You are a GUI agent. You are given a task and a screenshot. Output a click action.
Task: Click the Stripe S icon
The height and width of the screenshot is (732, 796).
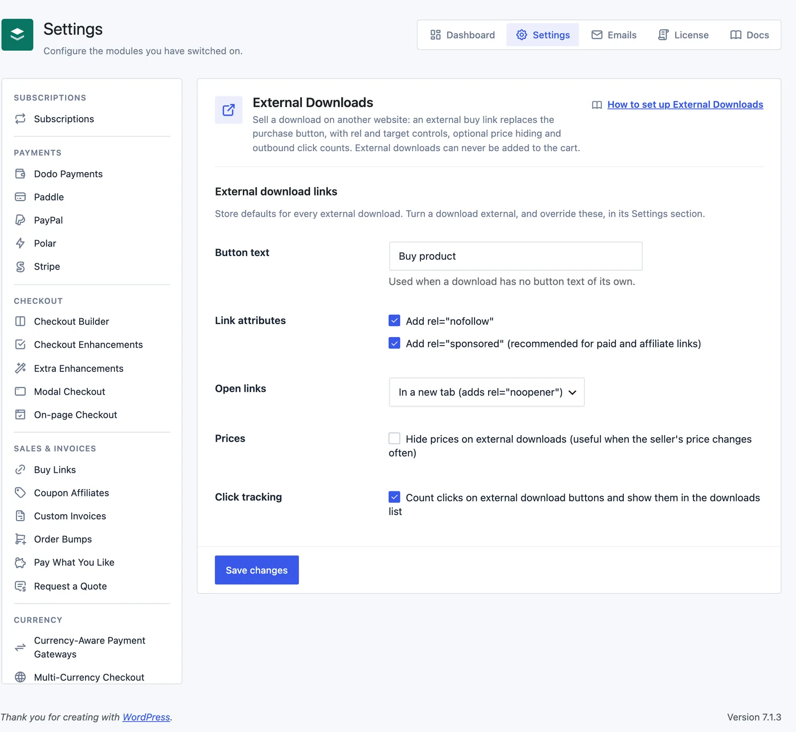click(x=20, y=267)
